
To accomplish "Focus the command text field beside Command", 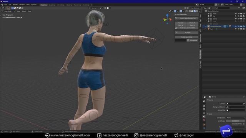I will point(181,40).
